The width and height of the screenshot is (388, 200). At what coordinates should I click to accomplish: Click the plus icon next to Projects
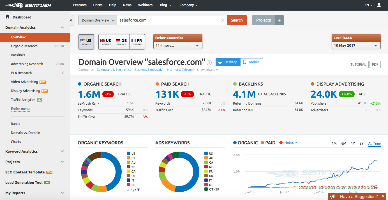[279, 20]
